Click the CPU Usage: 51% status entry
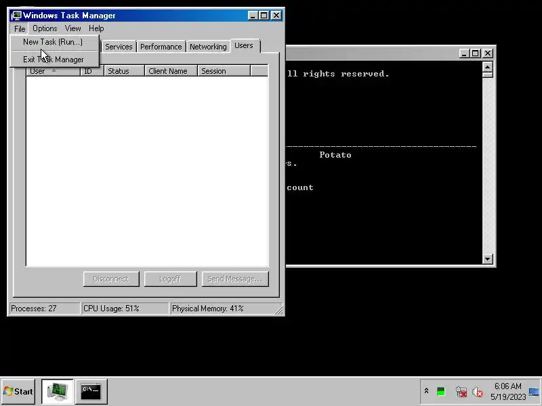The image size is (542, 406). [x=125, y=309]
